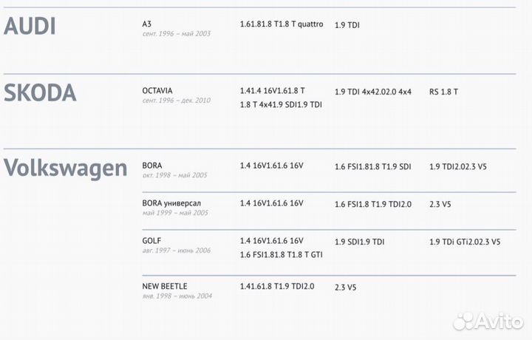Image resolution: width=532 pixels, height=340 pixels.
Task: Click the GOLF date range авг. 1997 – июнь 2006
Action: pyautogui.click(x=177, y=251)
